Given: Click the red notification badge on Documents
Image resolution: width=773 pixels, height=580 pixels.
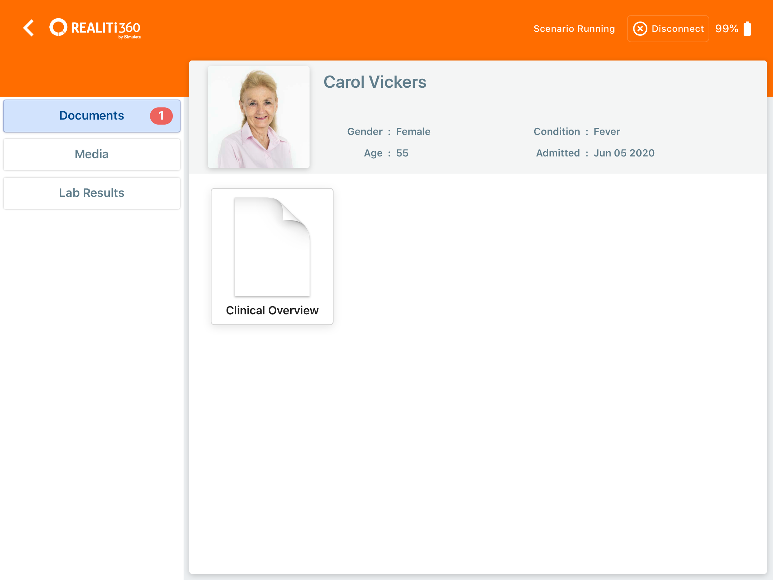Looking at the screenshot, I should pyautogui.click(x=161, y=116).
